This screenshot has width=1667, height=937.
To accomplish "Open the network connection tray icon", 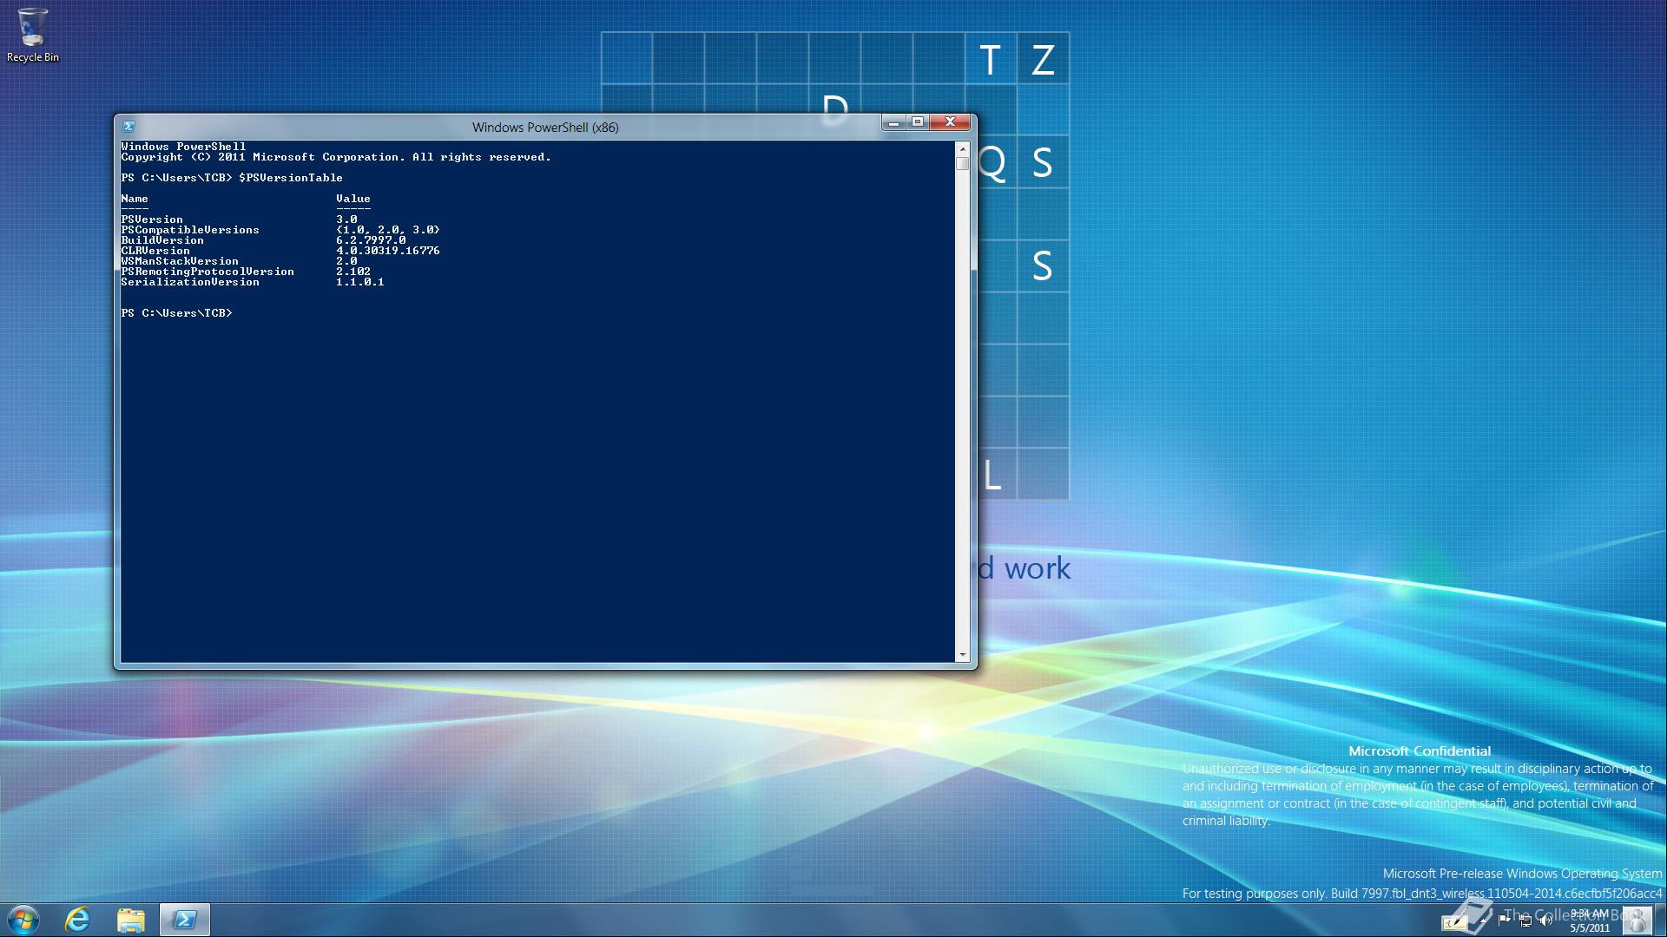I will [x=1525, y=921].
